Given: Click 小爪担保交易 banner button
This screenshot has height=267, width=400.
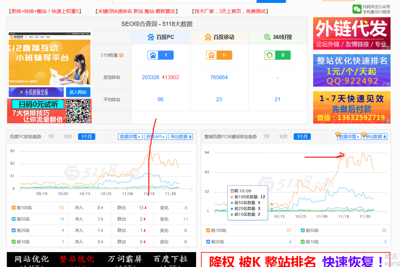Looking at the screenshot, I should 36,92.
